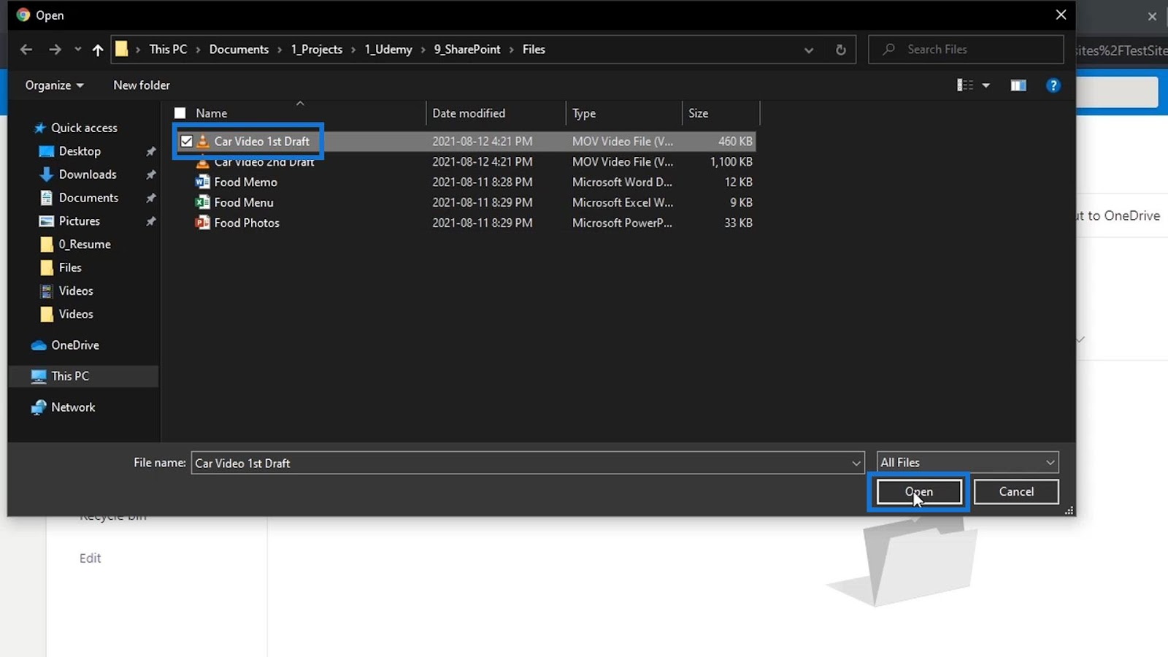This screenshot has width=1168, height=657.
Task: Open Quick access in navigation pane
Action: pos(84,128)
